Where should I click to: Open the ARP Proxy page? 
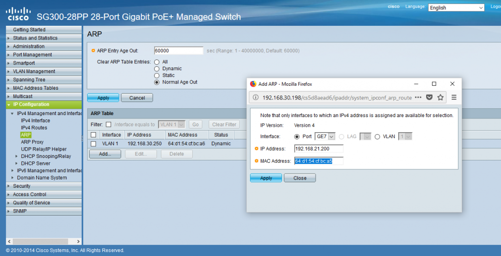point(32,142)
